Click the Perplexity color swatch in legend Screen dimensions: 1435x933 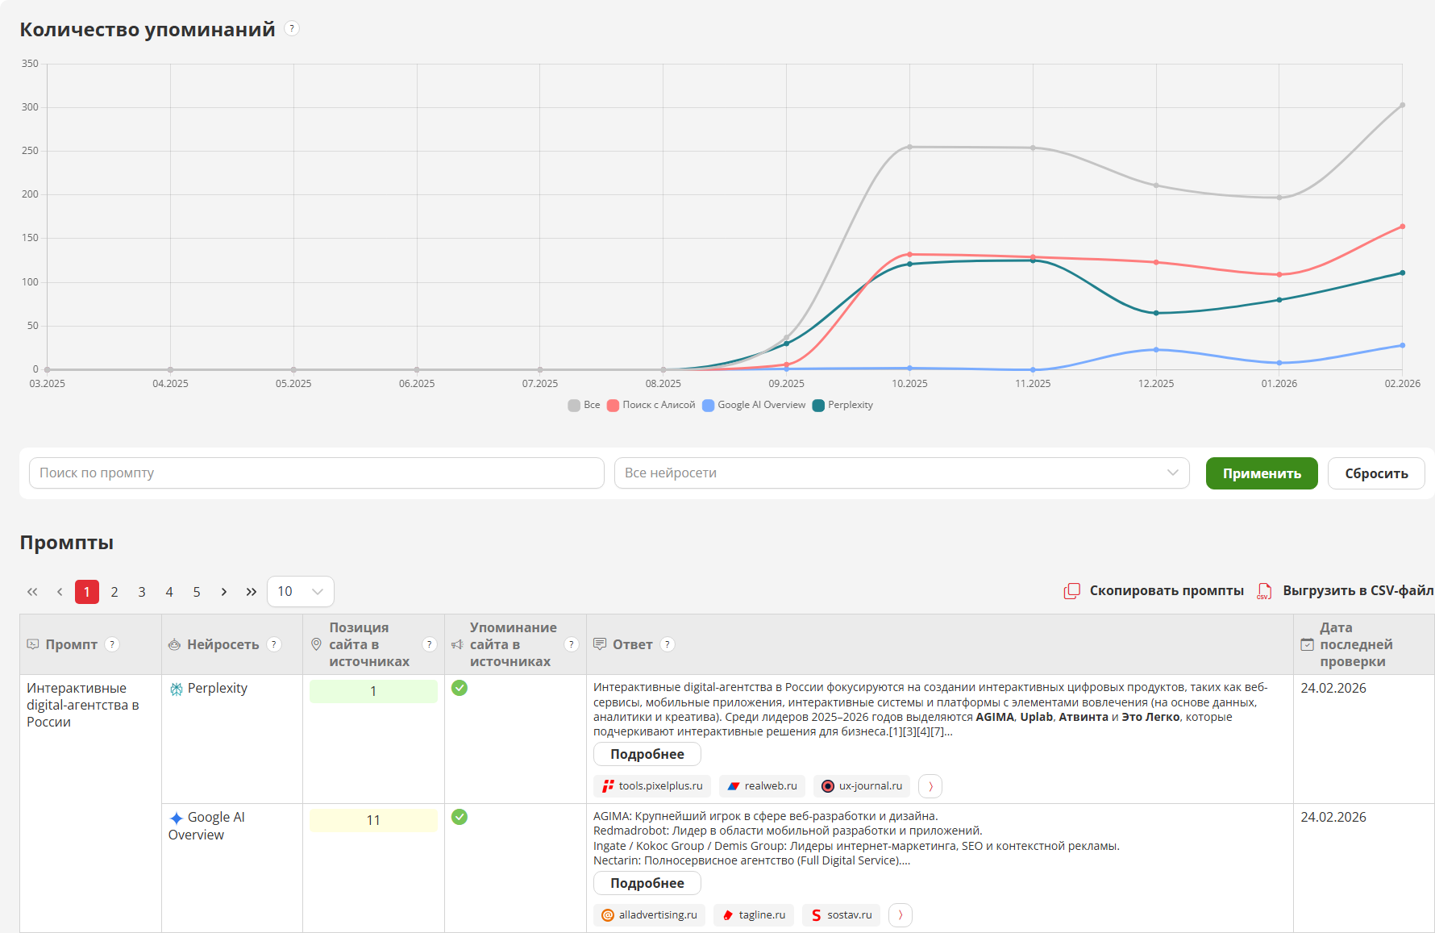coord(819,406)
